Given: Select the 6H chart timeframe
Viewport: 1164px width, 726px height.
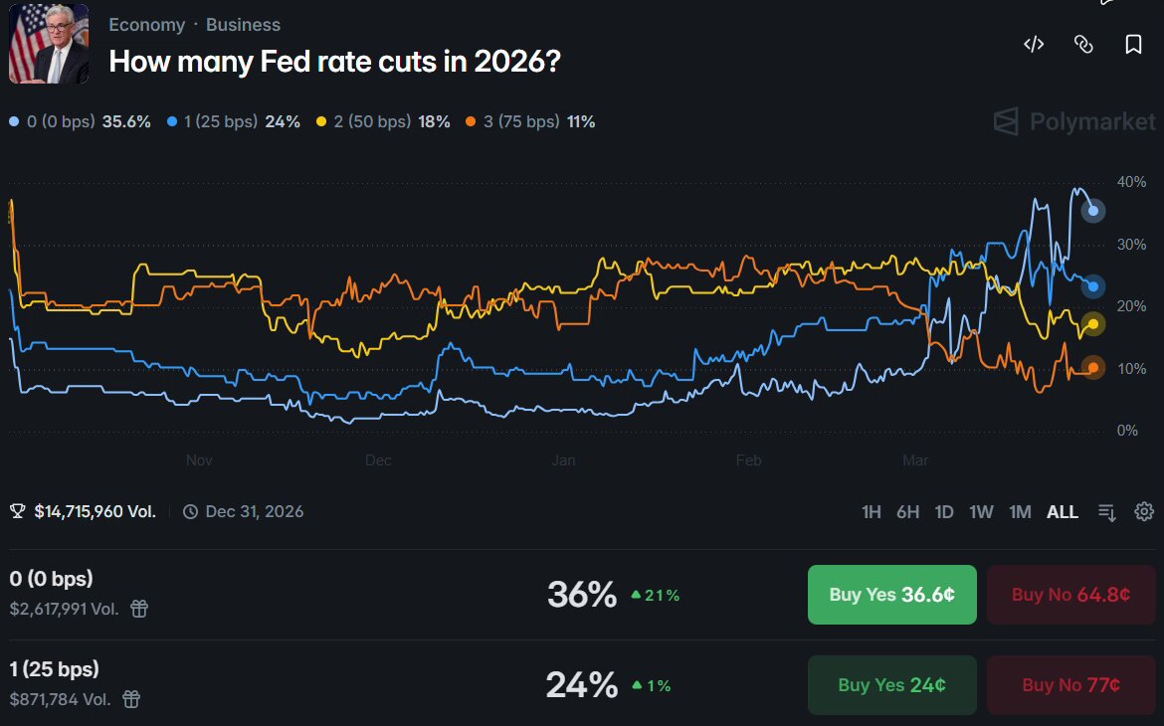Looking at the screenshot, I should [907, 512].
